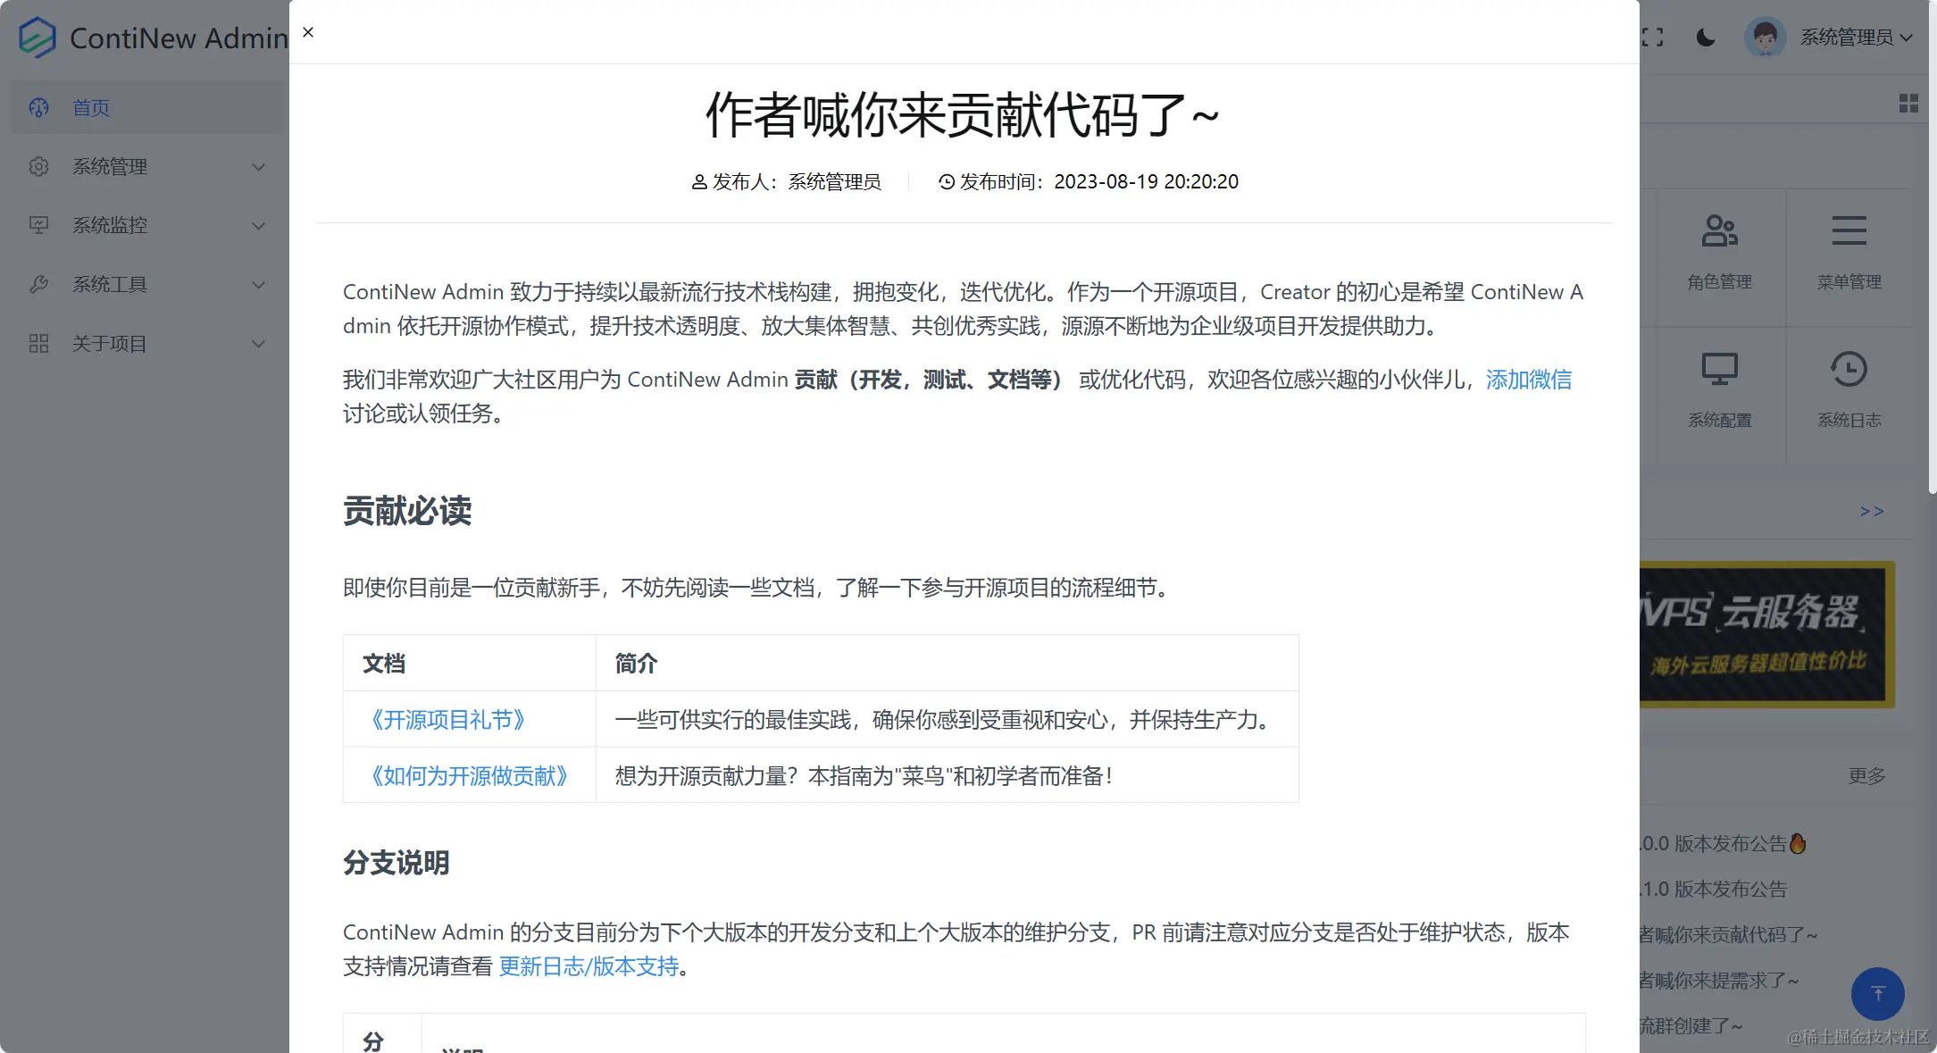Open 菜单管理 via its icon
The height and width of the screenshot is (1053, 1937).
1849,230
